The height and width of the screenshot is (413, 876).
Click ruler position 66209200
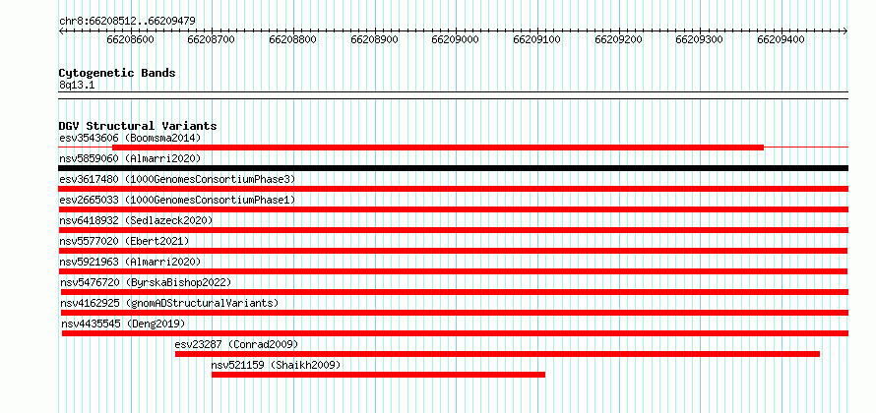pos(618,39)
